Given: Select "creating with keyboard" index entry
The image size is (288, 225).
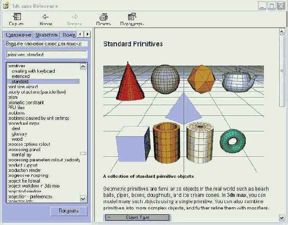Looking at the screenshot, I should click(33, 71).
